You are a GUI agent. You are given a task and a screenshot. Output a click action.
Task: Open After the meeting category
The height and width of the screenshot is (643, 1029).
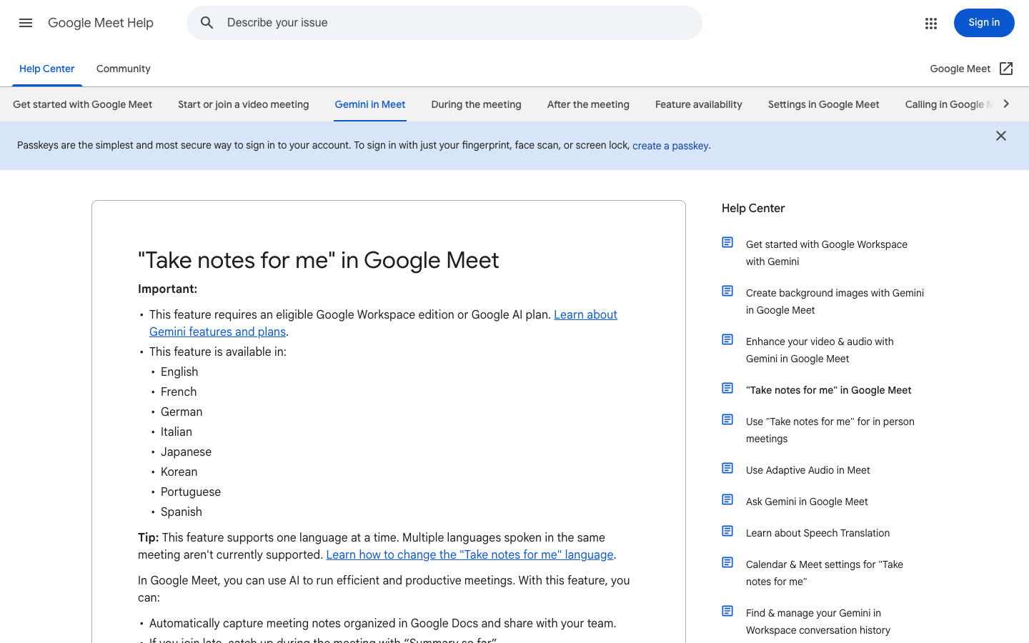pos(588,104)
